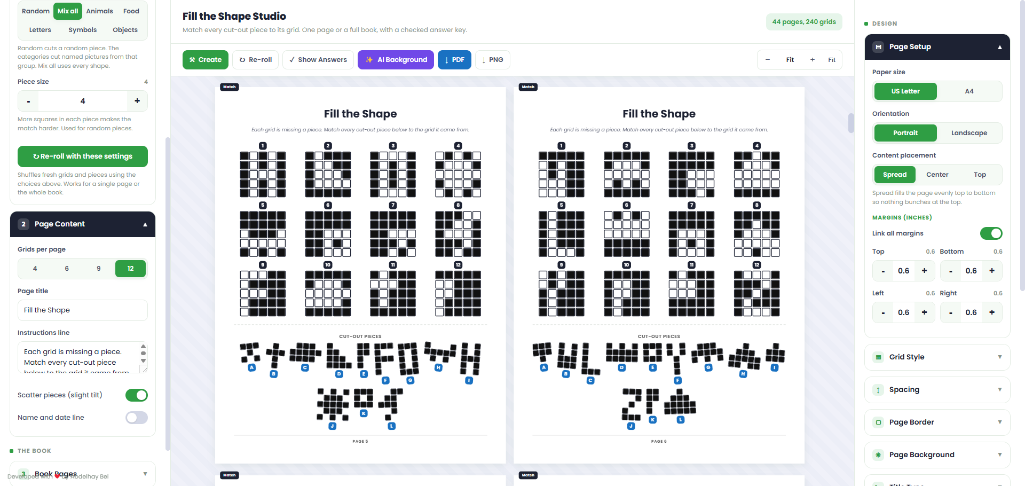
Task: Increase piece size with plus button
Action: tap(137, 101)
